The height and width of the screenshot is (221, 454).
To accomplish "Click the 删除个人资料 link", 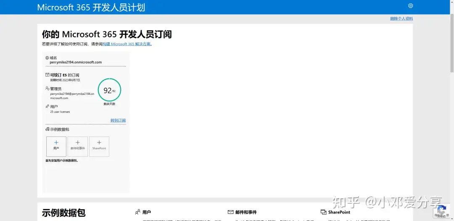I will click(x=401, y=18).
